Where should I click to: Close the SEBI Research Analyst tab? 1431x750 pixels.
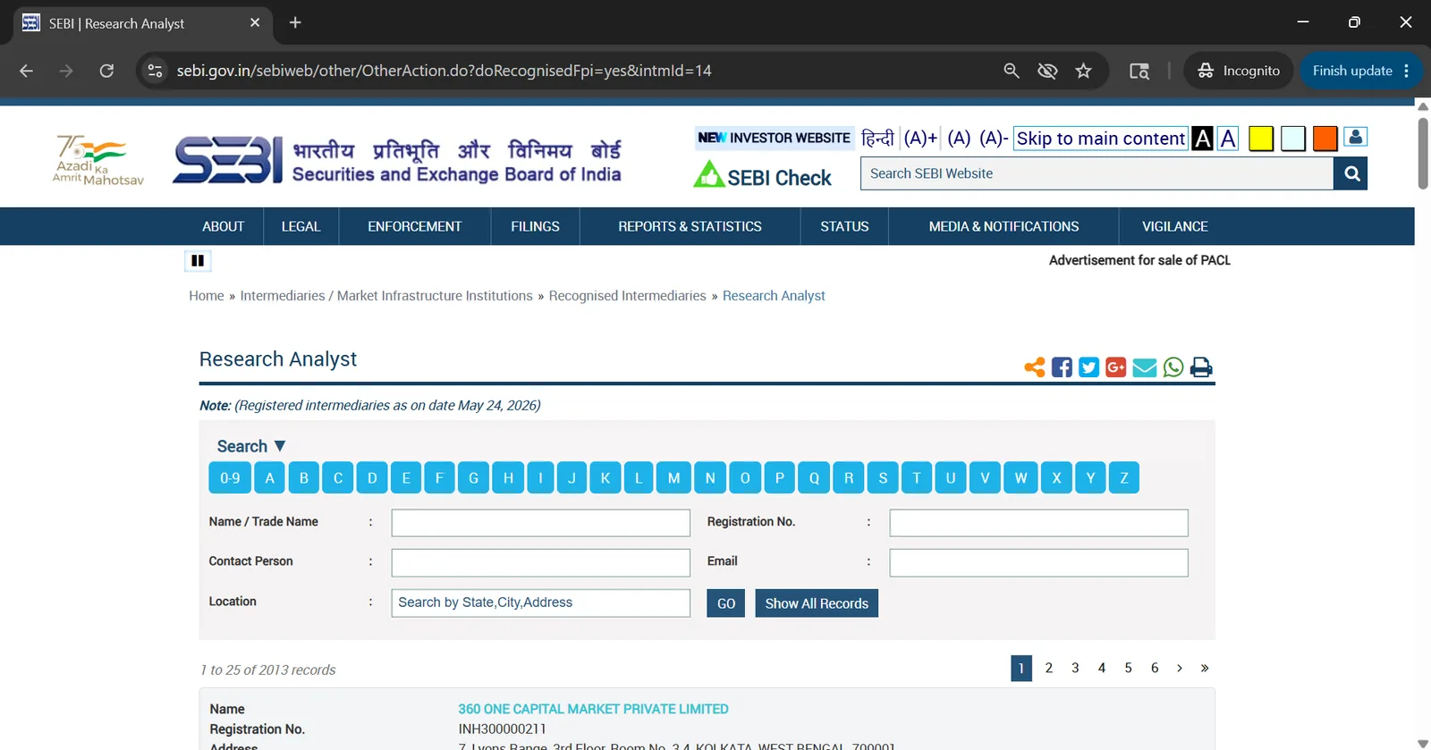pos(255,22)
